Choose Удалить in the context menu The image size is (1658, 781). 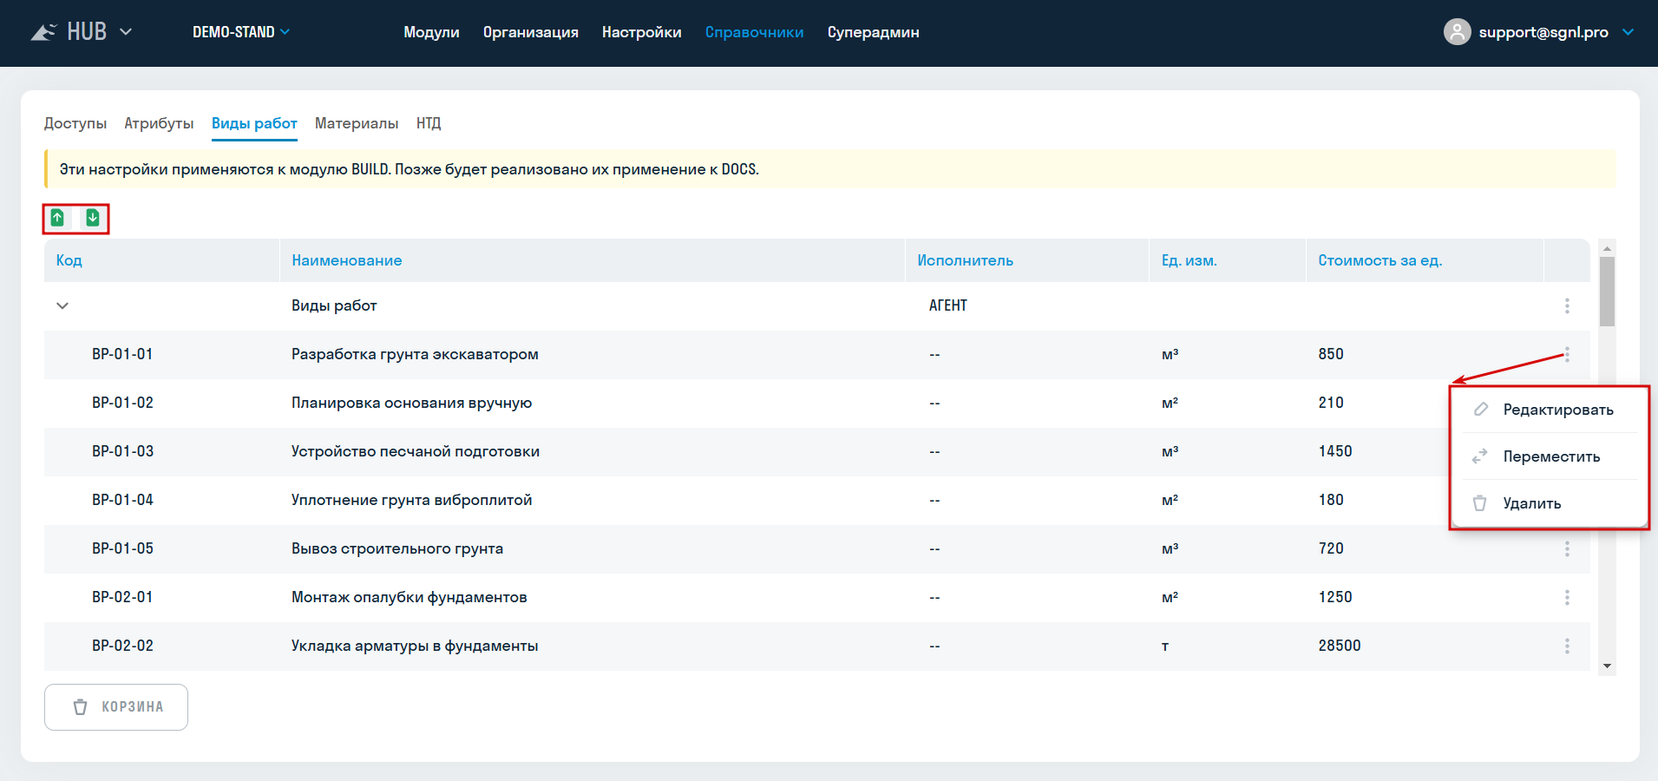tap(1550, 503)
